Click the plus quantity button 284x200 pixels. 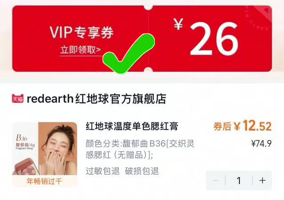(262, 180)
